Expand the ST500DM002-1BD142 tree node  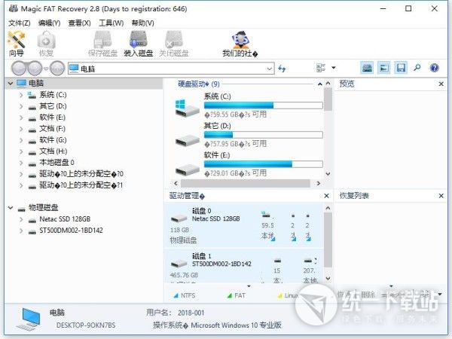pos(21,231)
